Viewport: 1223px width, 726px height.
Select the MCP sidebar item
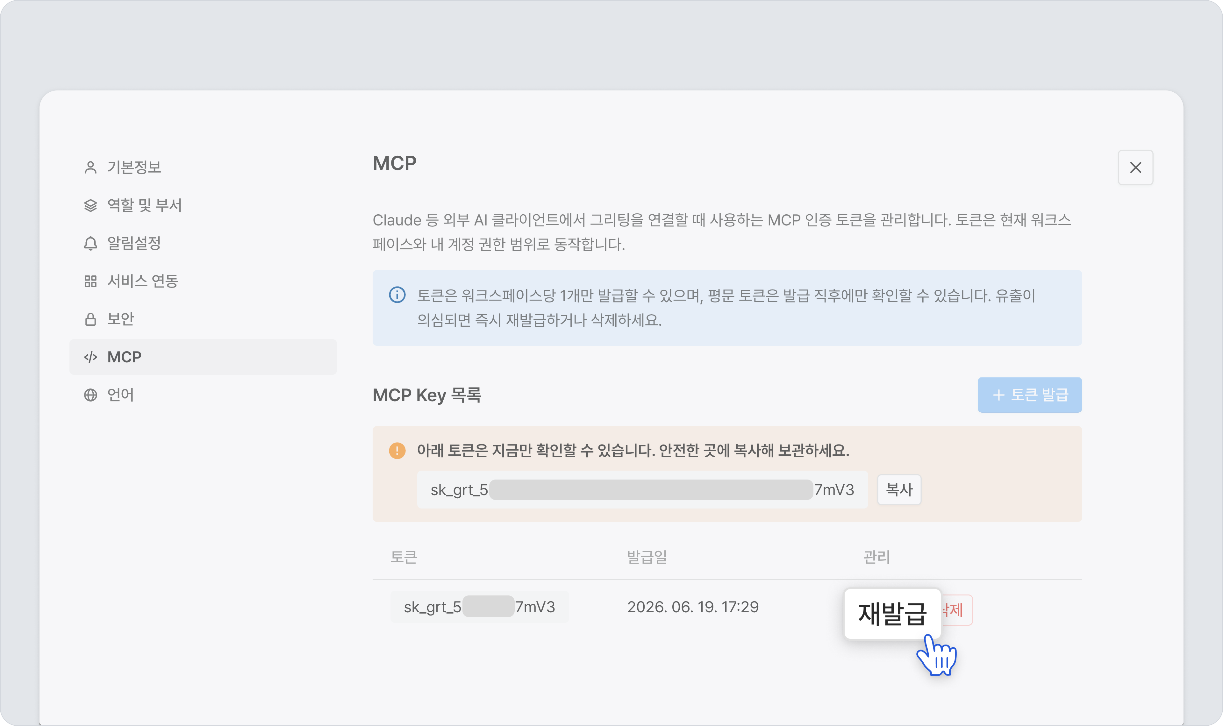[203, 357]
